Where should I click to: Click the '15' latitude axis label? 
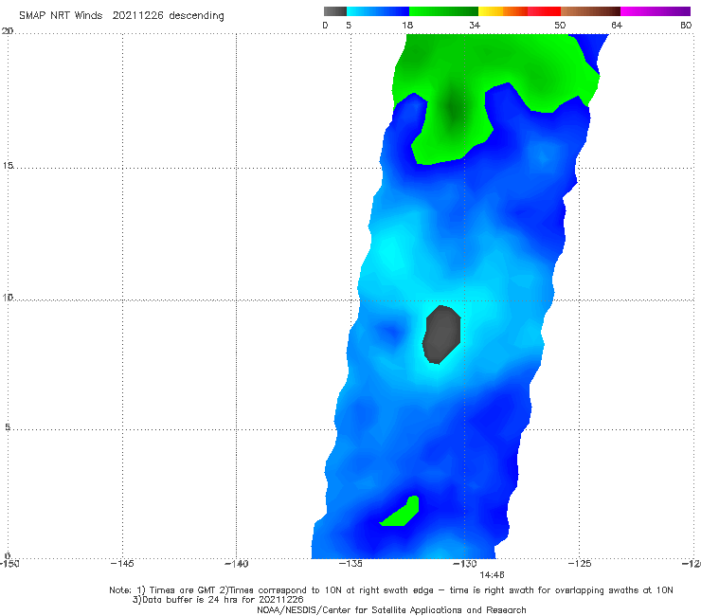pos(8,166)
